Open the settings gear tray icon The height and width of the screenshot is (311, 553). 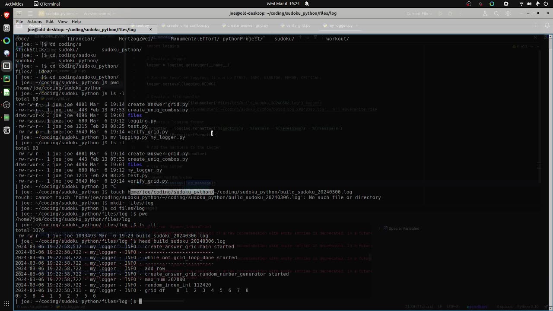(506, 4)
